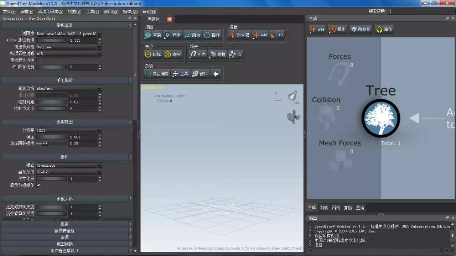Image resolution: width=456 pixels, height=256 pixels.
Task: Click the 碰撞 collision button
Action: pos(218,54)
